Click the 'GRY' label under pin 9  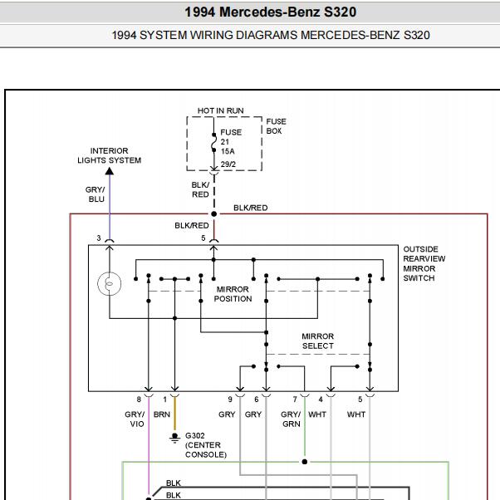227,414
